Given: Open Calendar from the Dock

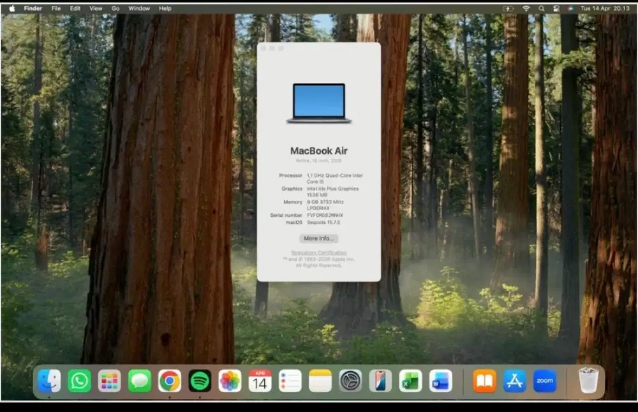Looking at the screenshot, I should click(260, 381).
